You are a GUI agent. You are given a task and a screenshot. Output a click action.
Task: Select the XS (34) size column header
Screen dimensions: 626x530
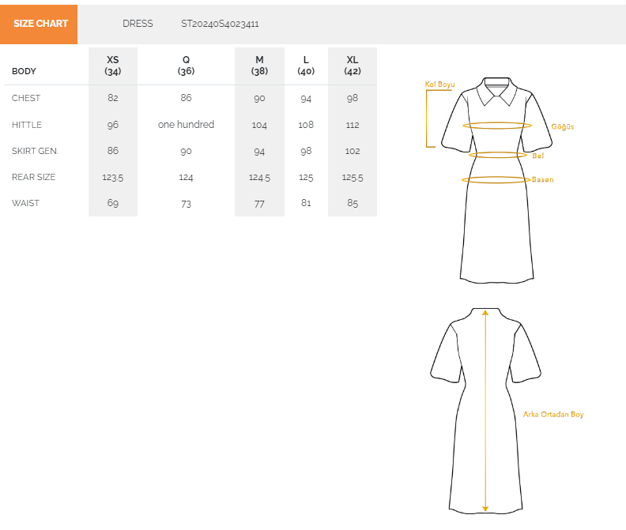tap(112, 66)
